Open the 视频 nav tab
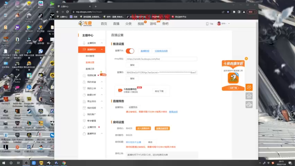The height and width of the screenshot is (166, 295). pyautogui.click(x=141, y=24)
